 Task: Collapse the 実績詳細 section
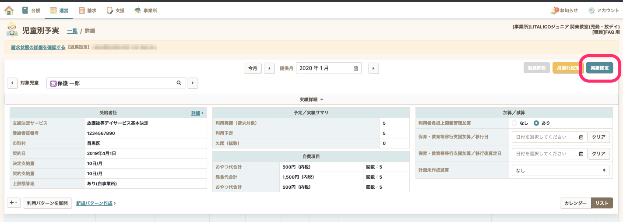tap(311, 100)
